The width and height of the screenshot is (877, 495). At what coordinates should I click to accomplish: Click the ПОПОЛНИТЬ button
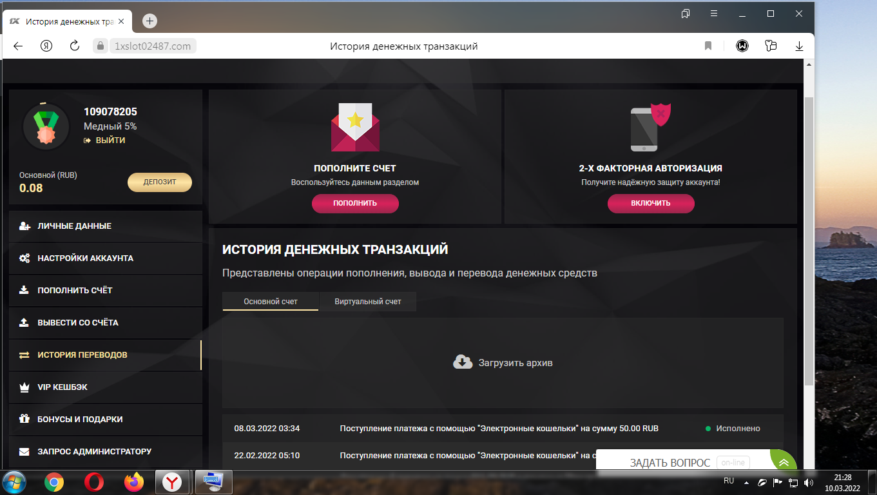[355, 203]
